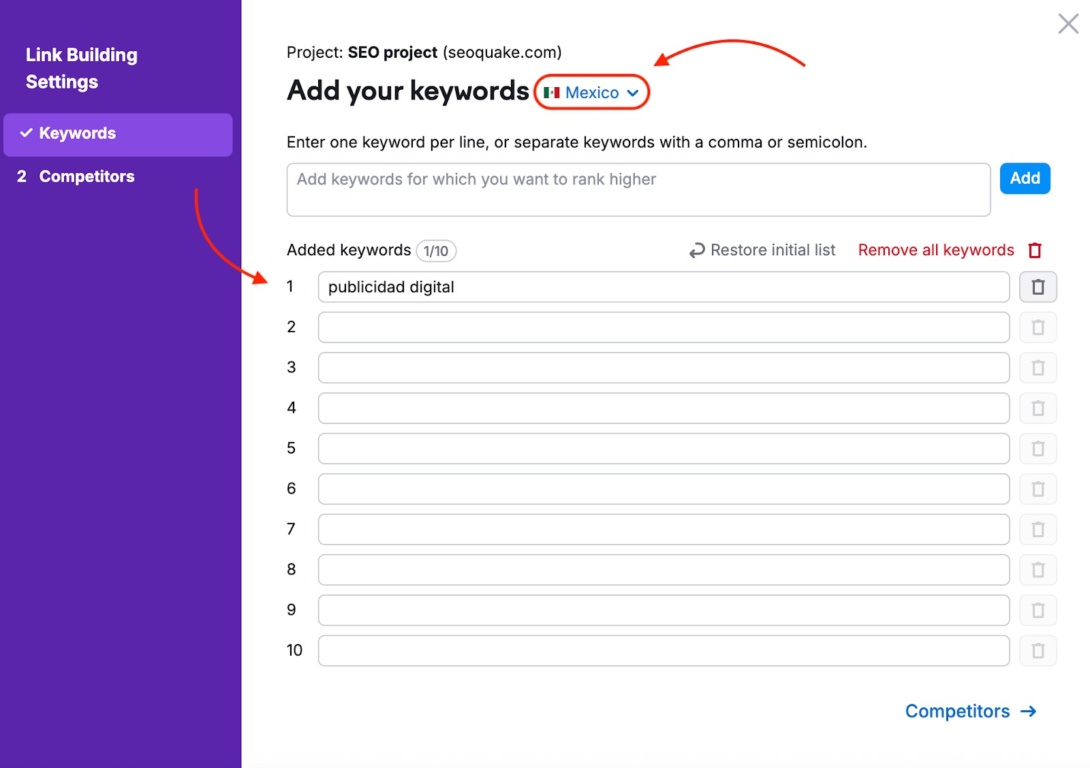Click the trash icon next to row 2
The width and height of the screenshot is (1090, 768).
(1038, 327)
